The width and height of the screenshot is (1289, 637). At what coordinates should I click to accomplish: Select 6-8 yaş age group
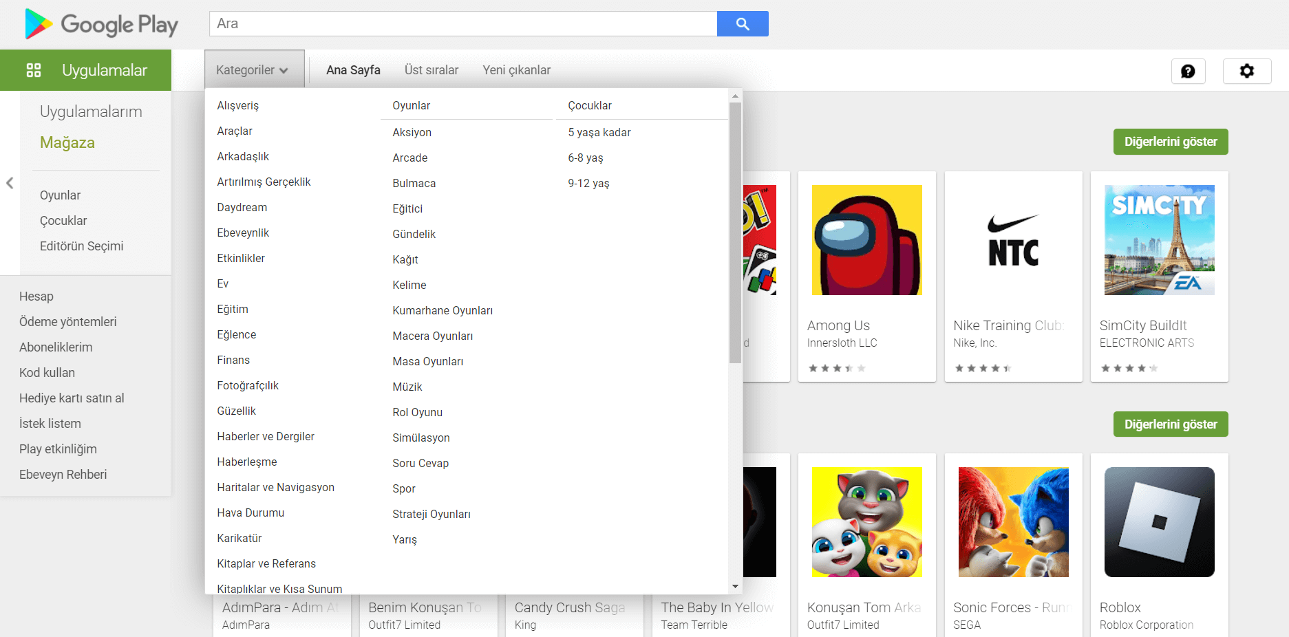tap(585, 158)
